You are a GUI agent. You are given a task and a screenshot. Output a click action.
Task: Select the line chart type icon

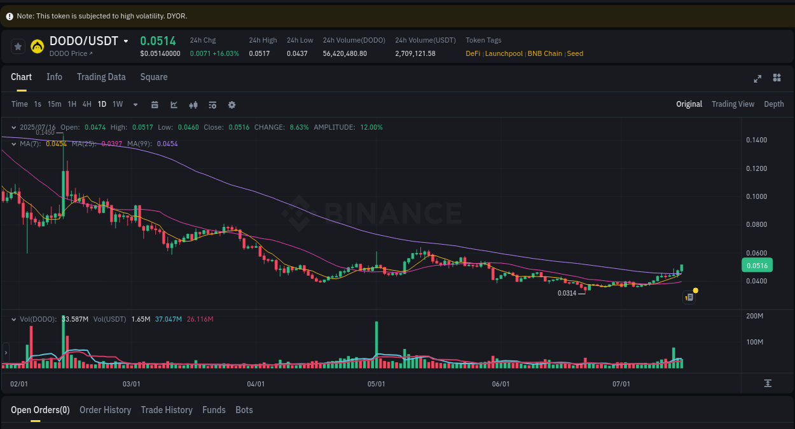[x=174, y=104]
